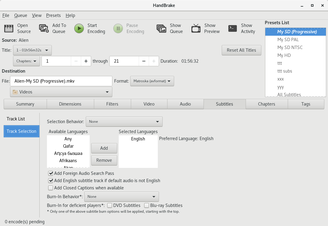
Task: Click the Add language button
Action: 104,148
